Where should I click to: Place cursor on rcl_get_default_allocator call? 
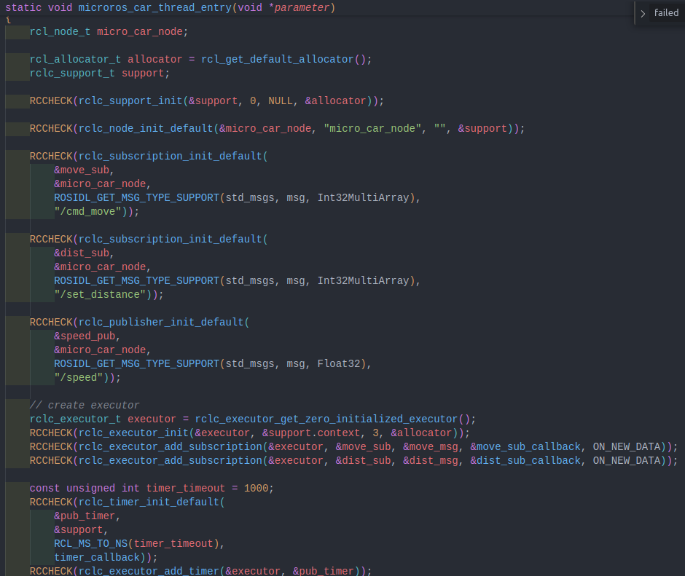(x=278, y=59)
